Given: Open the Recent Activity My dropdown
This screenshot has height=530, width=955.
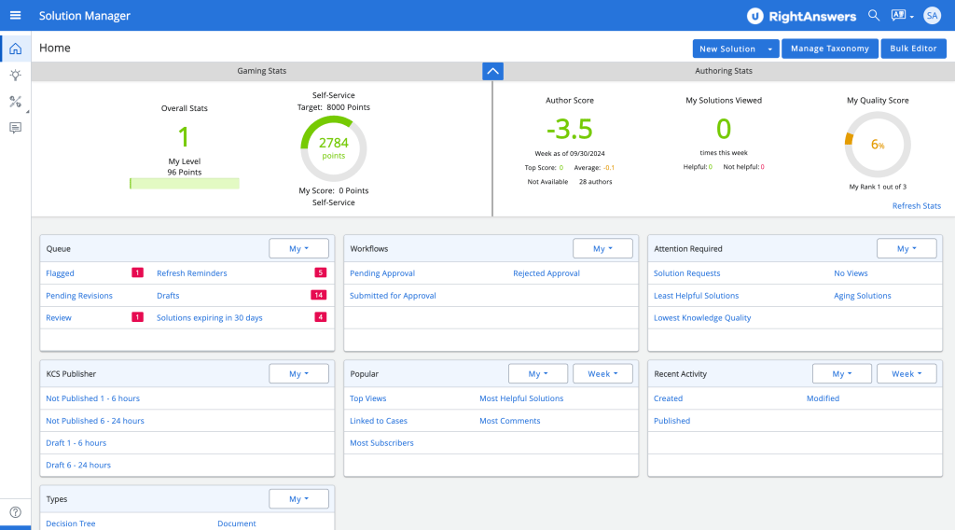Looking at the screenshot, I should 842,373.
